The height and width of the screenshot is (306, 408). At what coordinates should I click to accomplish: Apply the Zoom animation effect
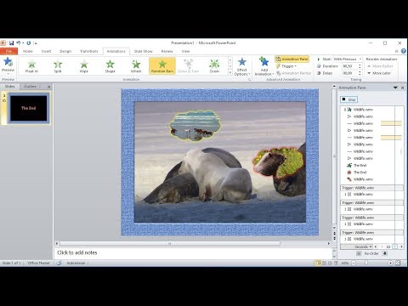pyautogui.click(x=214, y=66)
